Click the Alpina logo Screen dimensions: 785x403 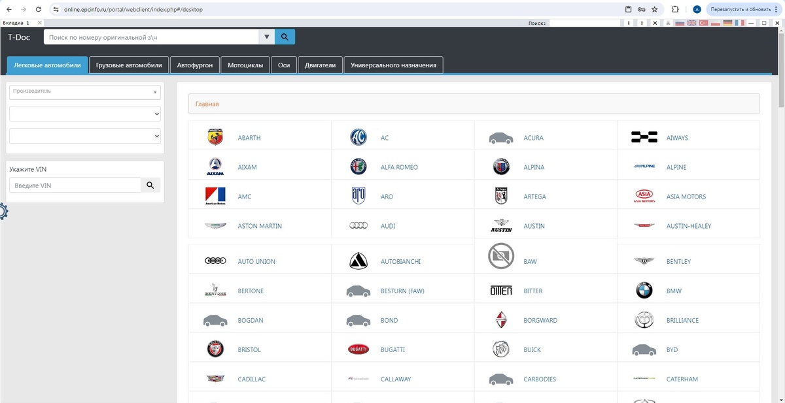click(x=501, y=167)
